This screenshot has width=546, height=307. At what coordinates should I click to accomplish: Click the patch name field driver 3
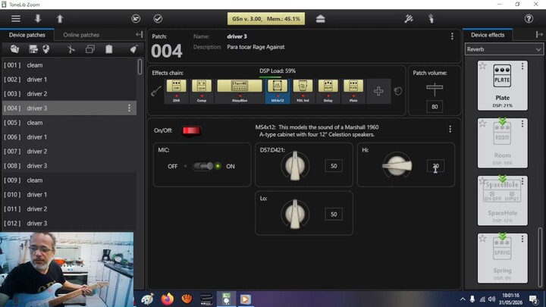point(237,36)
